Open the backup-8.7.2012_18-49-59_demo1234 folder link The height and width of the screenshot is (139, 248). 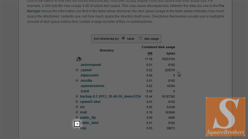point(110,96)
